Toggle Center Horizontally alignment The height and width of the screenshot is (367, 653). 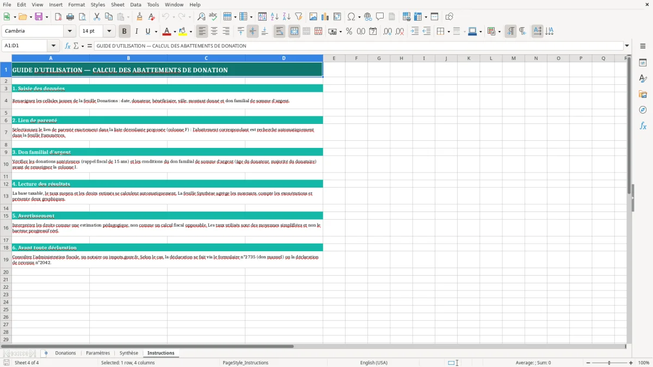tap(214, 31)
